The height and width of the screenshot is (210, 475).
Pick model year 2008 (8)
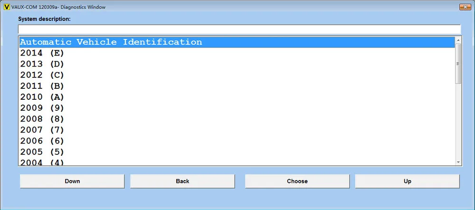point(237,119)
